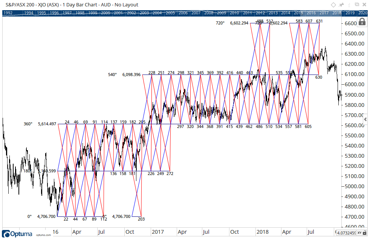This screenshot has width=370, height=239.
Task: Click the 114 count label
Action: click(x=104, y=122)
